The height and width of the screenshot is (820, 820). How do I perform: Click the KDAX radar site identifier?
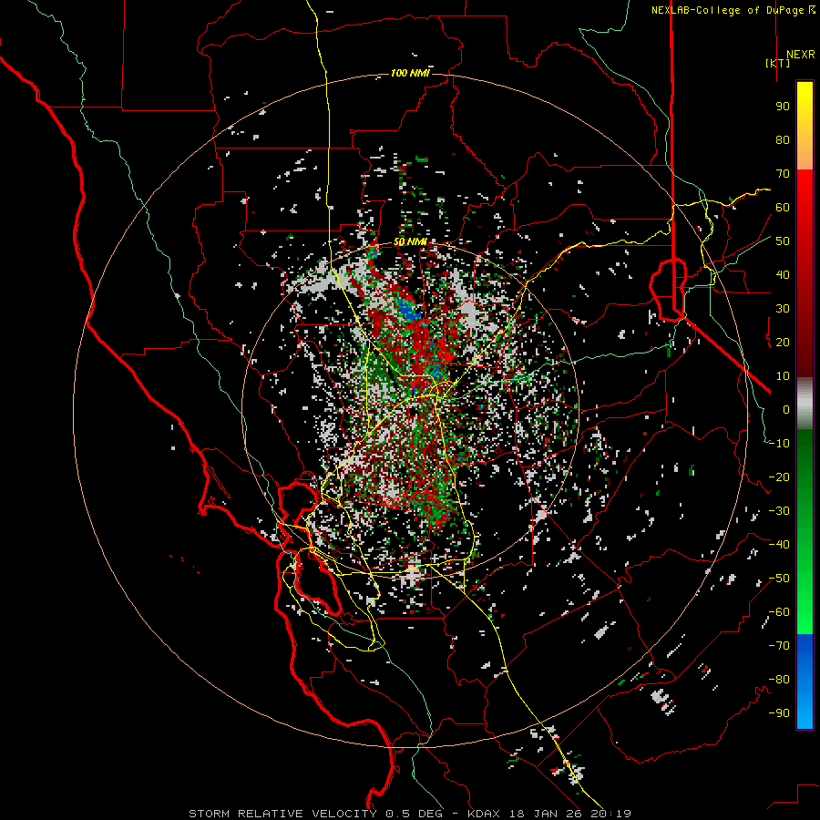(x=483, y=814)
